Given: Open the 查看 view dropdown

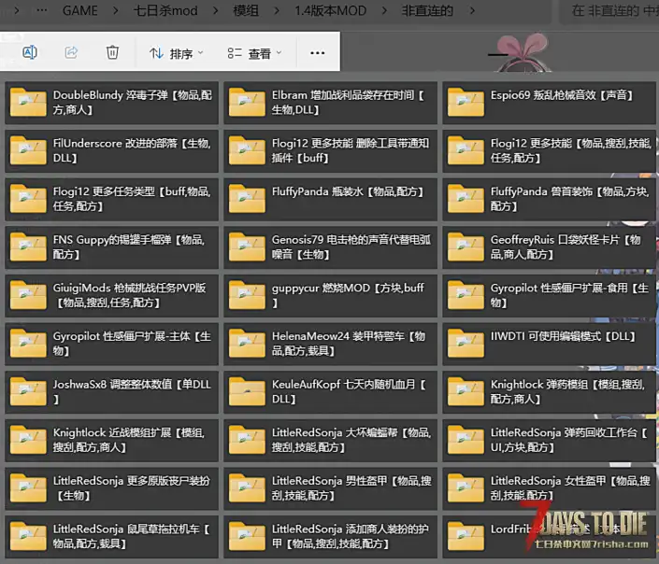Looking at the screenshot, I should [x=254, y=53].
